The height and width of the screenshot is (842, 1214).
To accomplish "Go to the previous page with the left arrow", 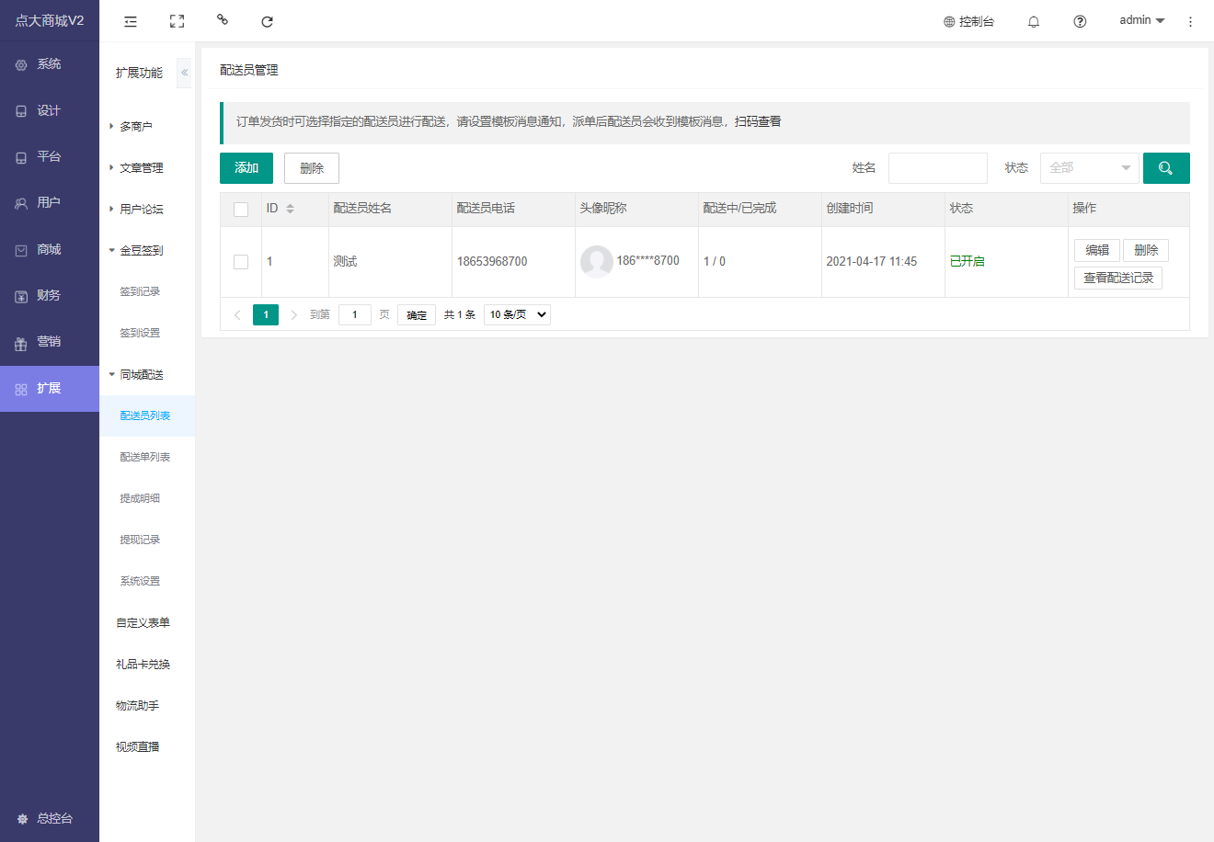I will (237, 314).
